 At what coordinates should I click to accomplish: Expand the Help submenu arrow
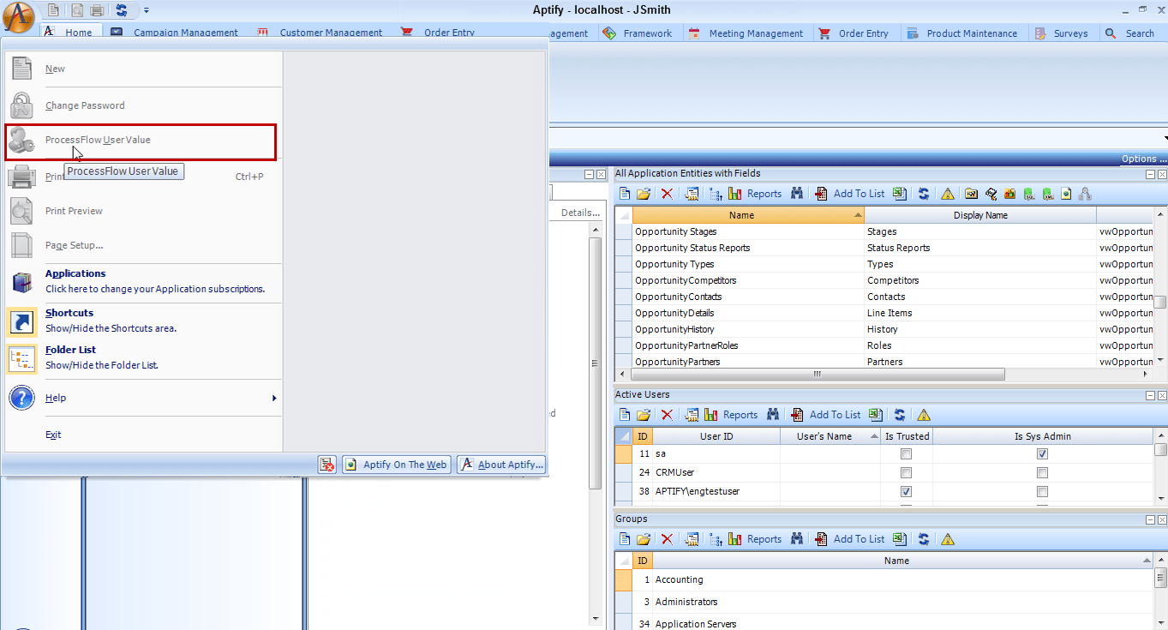pyautogui.click(x=273, y=398)
